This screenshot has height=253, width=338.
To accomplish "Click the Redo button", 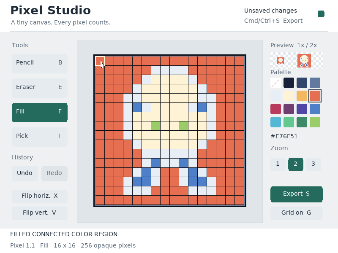I will pyautogui.click(x=55, y=173).
